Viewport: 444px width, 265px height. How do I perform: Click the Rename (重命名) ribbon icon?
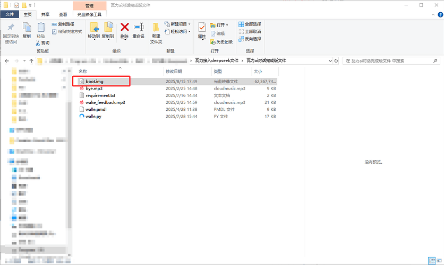[139, 28]
